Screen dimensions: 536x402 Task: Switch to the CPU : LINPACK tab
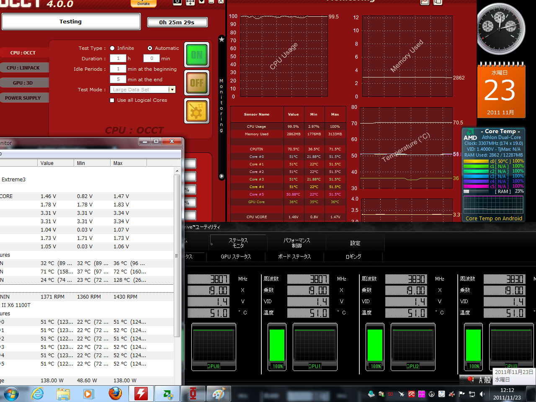[x=24, y=68]
